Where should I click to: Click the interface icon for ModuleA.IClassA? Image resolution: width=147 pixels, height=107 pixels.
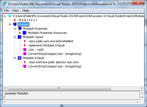(20, 58)
